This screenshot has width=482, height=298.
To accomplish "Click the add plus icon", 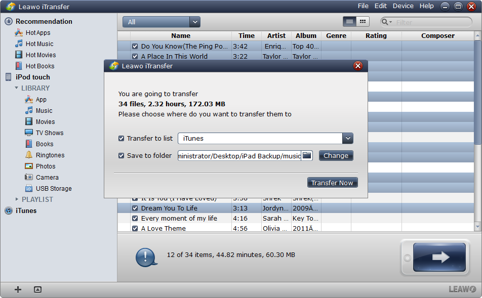I will point(18,289).
